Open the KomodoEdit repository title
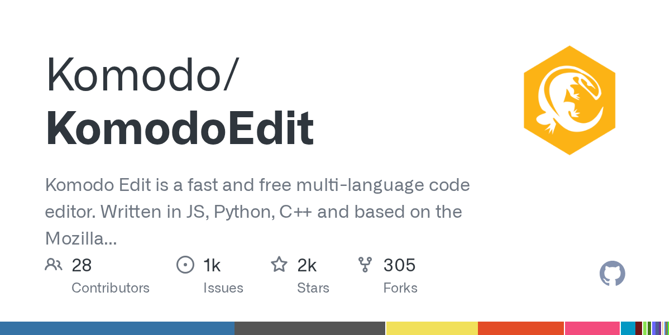The image size is (670, 335). click(179, 129)
